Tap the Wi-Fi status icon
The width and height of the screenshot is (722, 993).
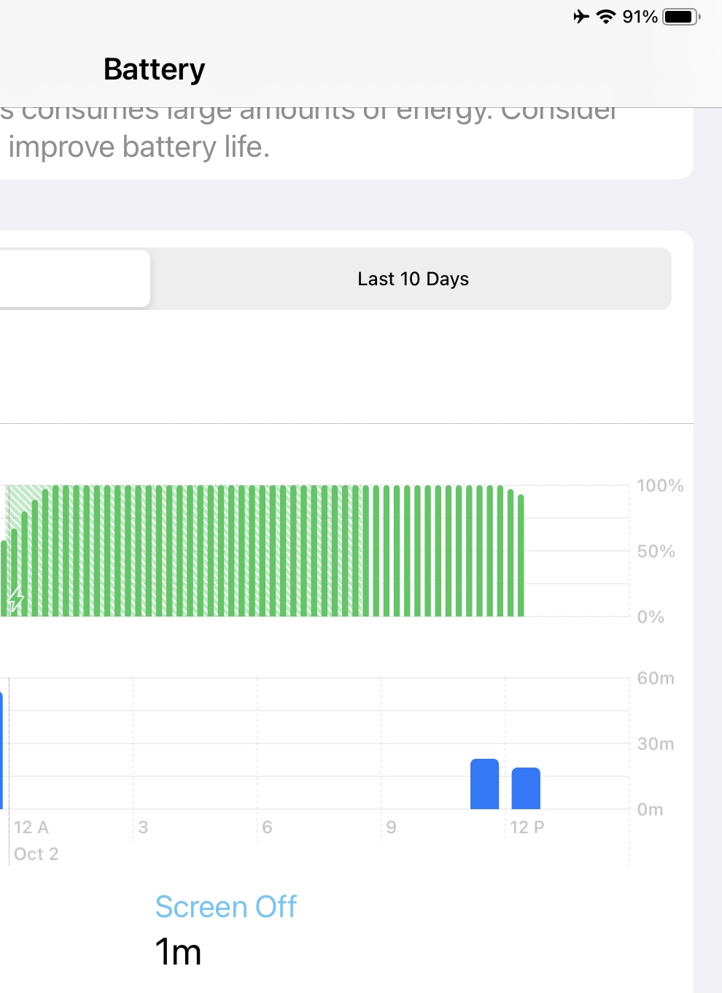(x=605, y=16)
